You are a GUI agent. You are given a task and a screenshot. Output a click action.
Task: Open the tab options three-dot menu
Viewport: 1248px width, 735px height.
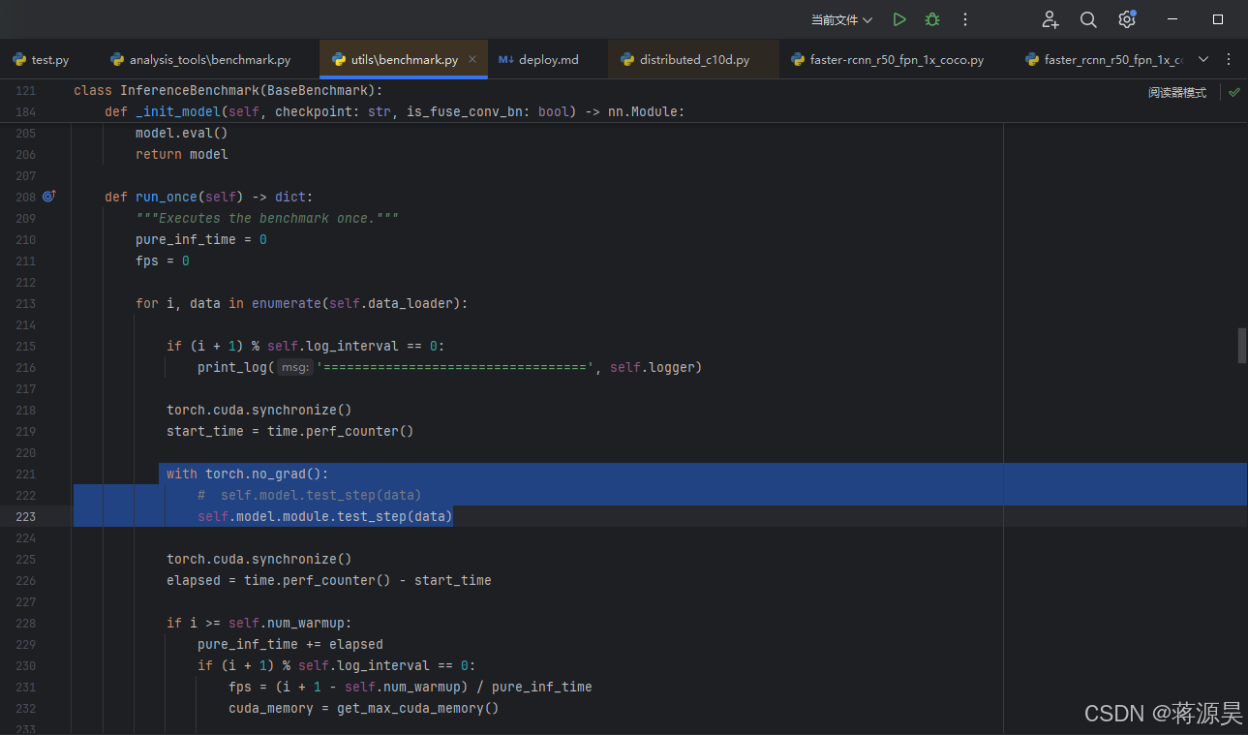pos(1231,59)
